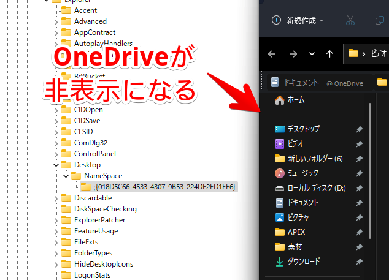389x280 pixels.
Task: Expand the AppContract key
Action: (x=56, y=33)
